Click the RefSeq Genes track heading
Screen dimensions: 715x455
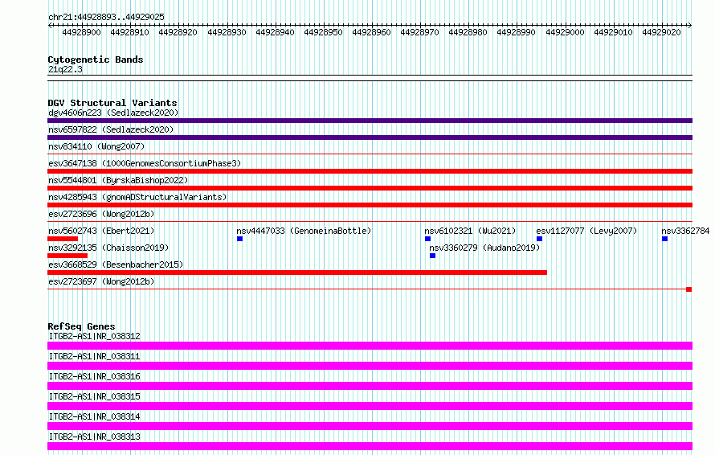pyautogui.click(x=81, y=326)
